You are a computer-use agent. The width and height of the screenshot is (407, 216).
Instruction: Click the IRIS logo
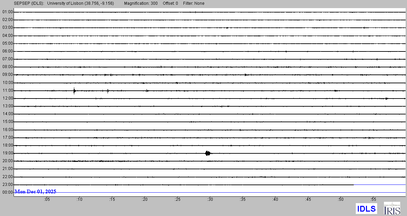392,208
